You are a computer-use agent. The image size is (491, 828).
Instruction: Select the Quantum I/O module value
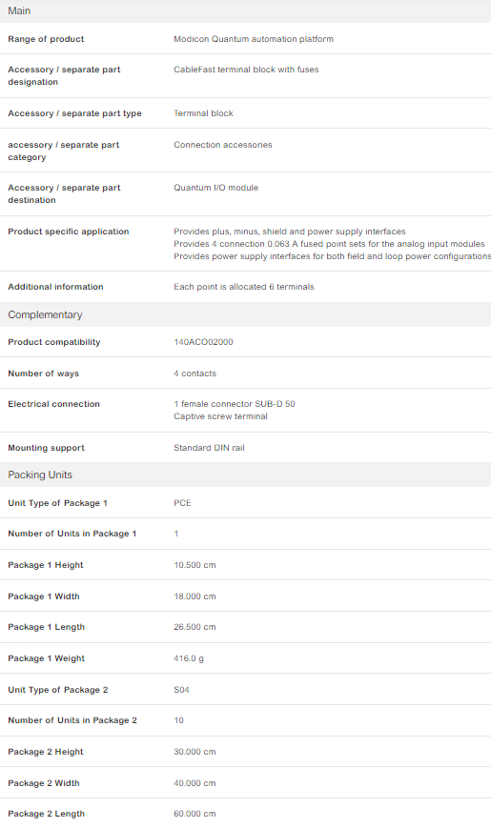click(x=215, y=188)
